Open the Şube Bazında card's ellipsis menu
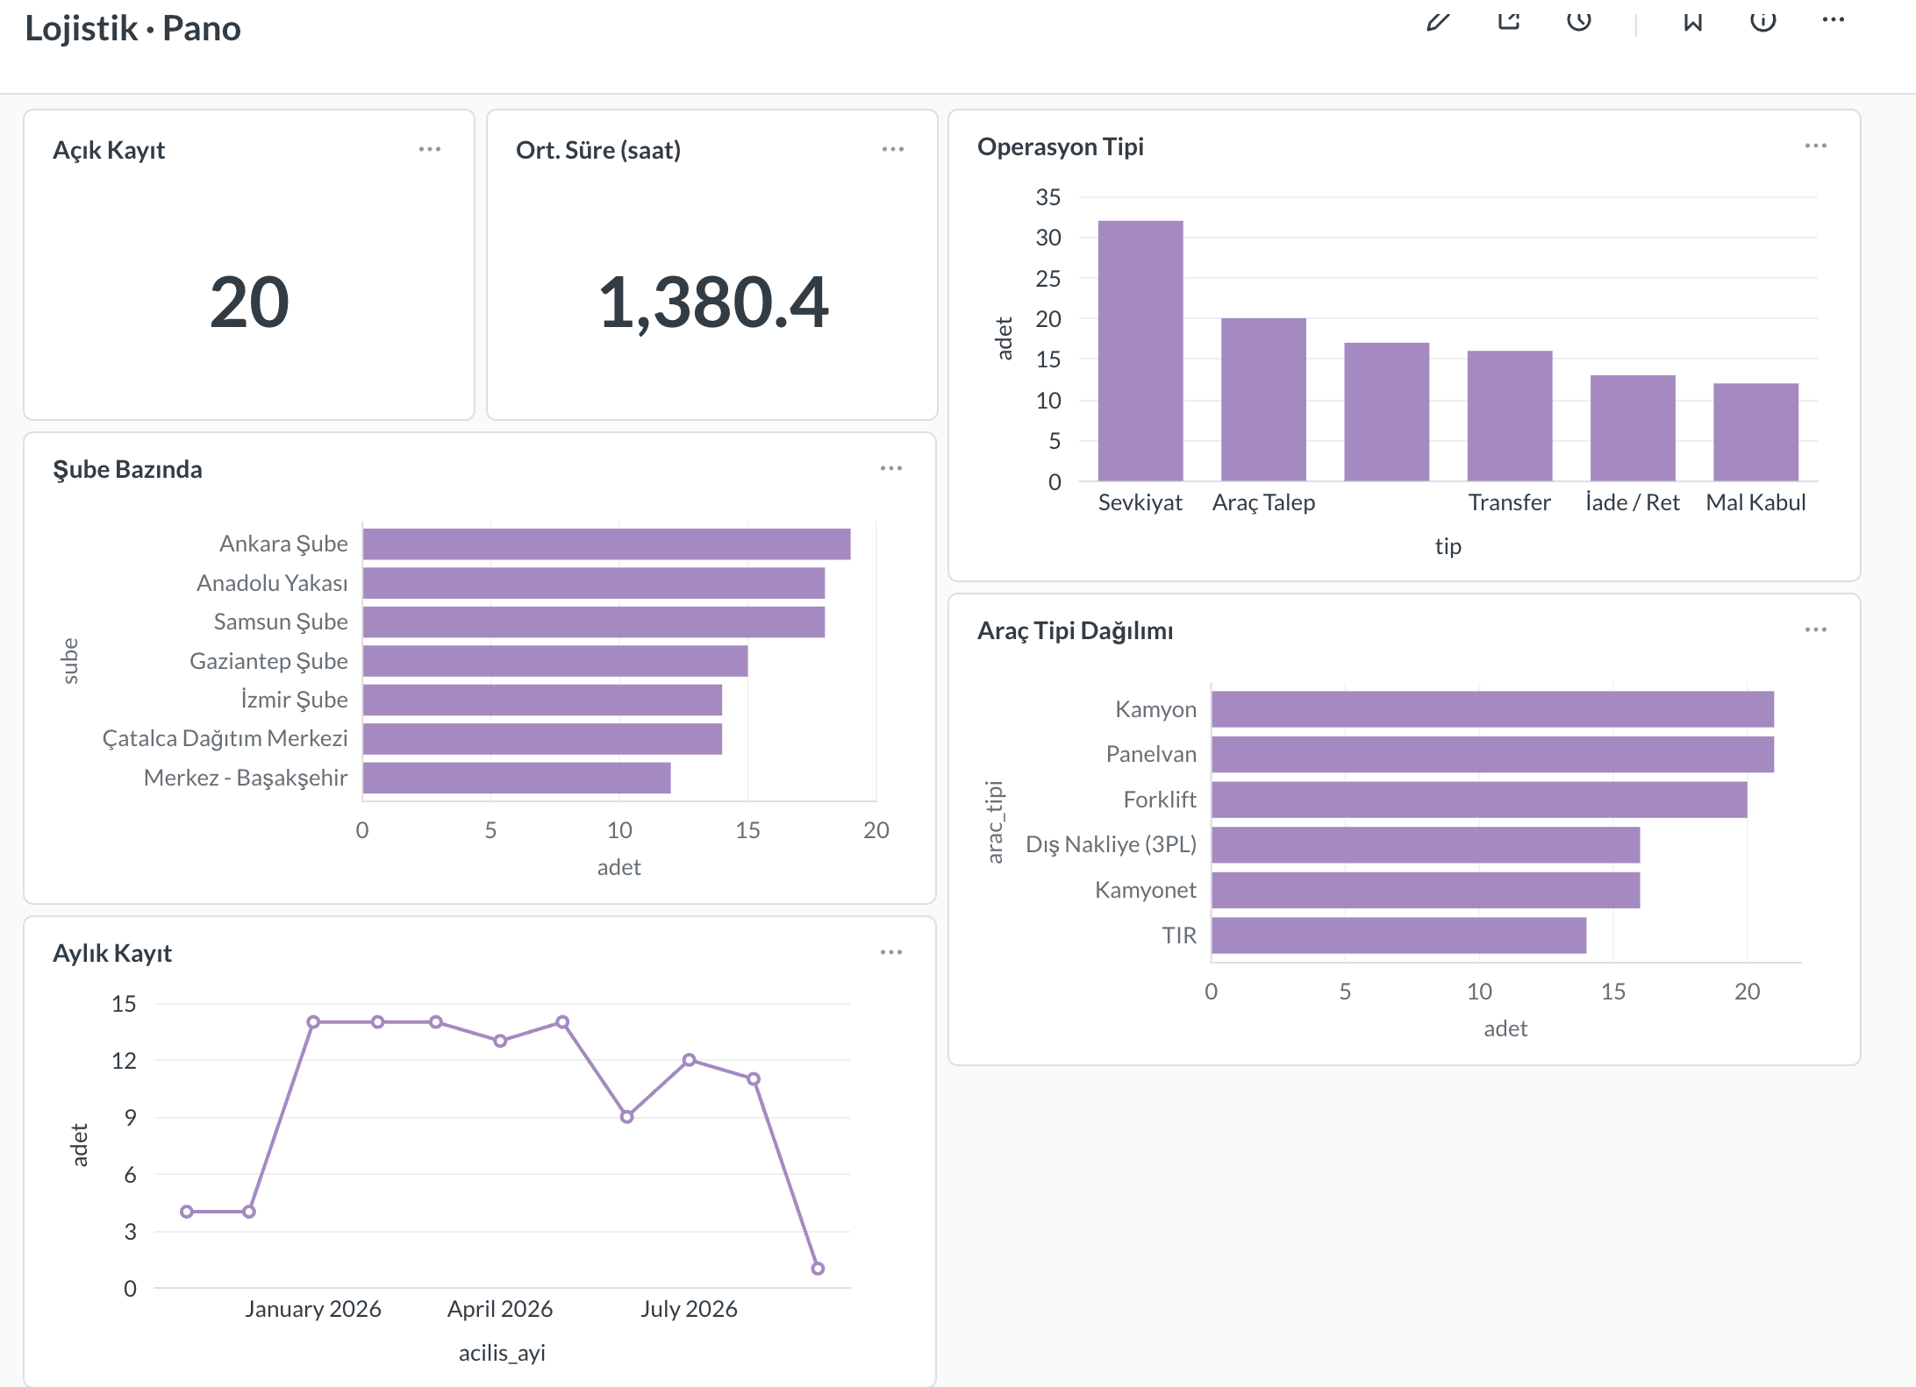This screenshot has width=1916, height=1387. pos(891,468)
